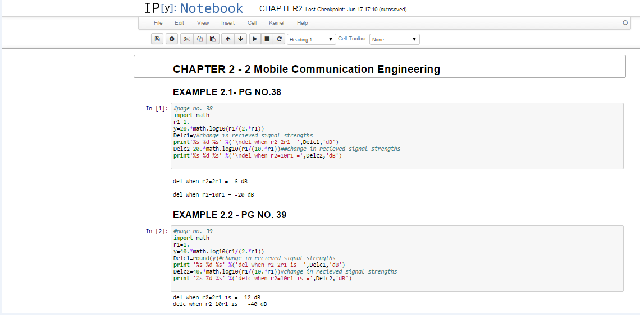This screenshot has width=640, height=315.
Task: Expand the Cell Toolbar None dropdown
Action: [394, 39]
